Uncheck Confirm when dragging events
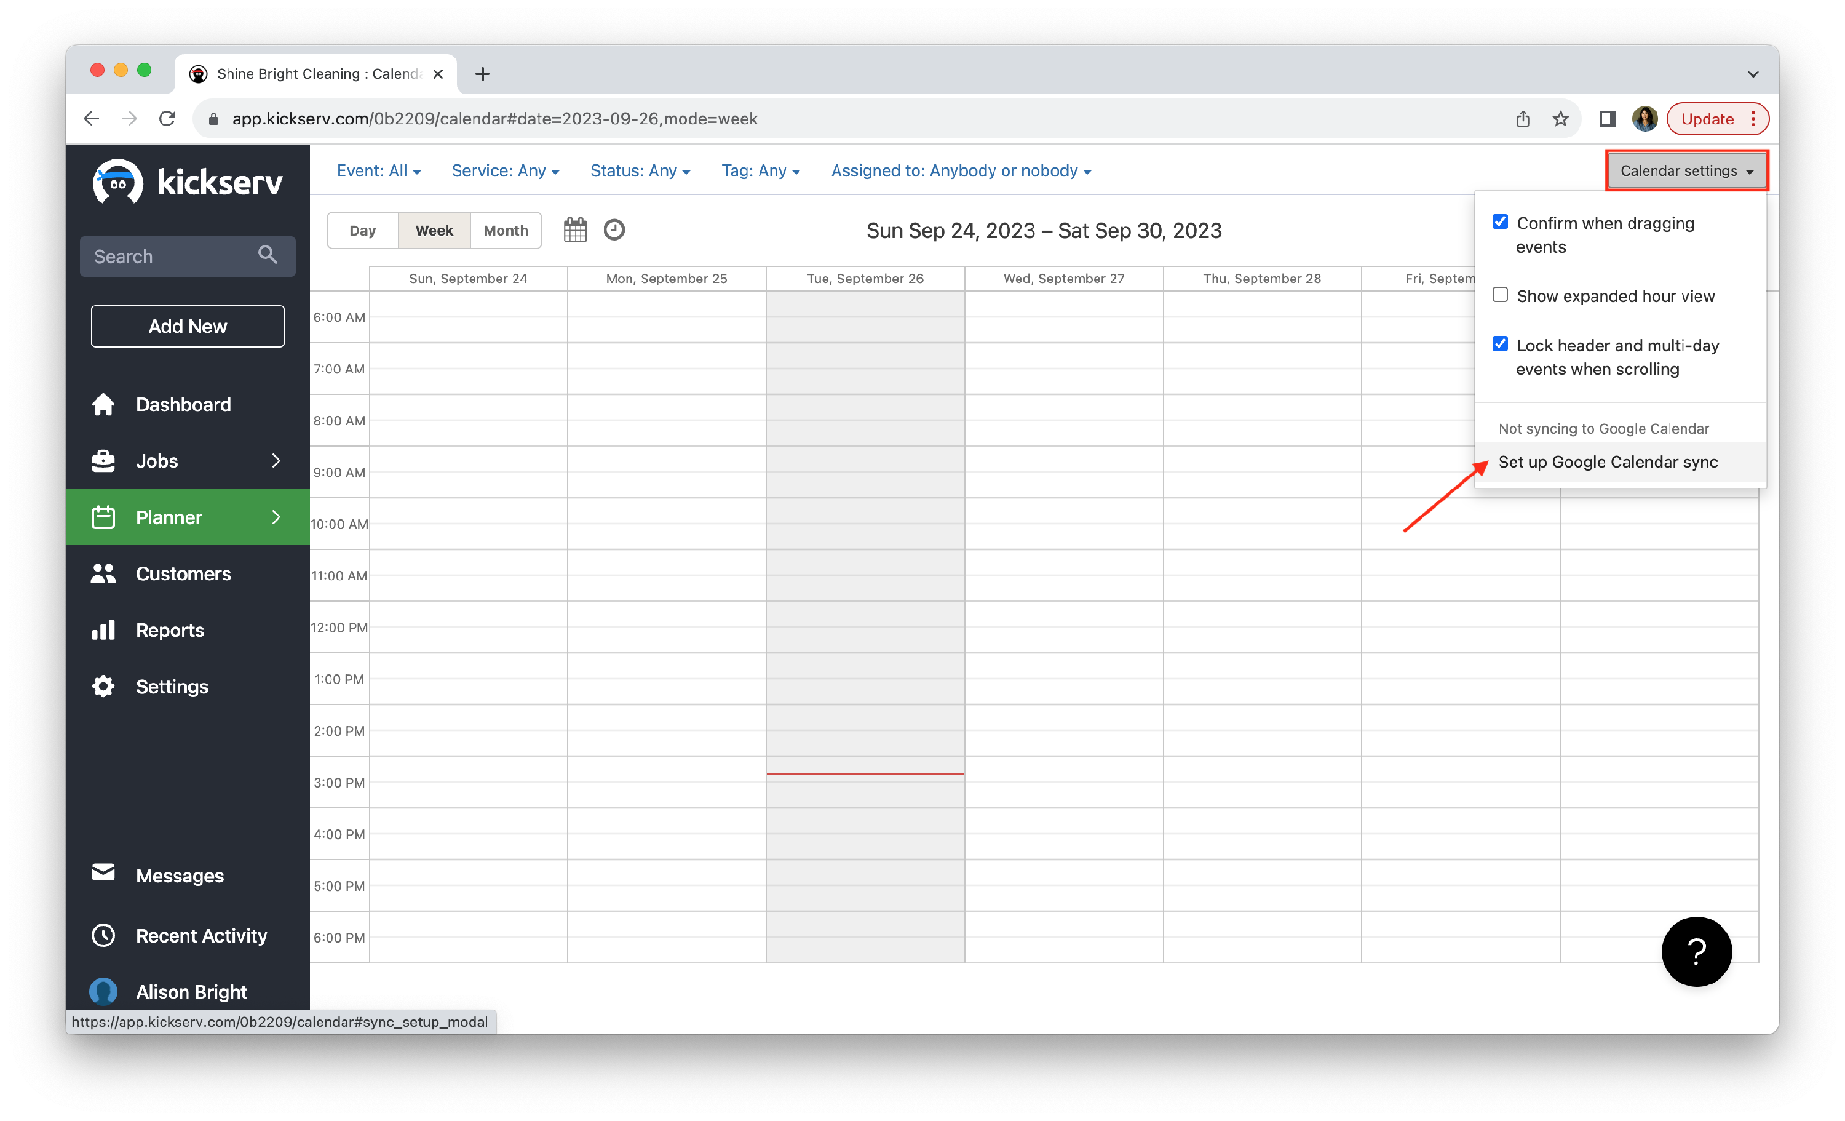Image resolution: width=1845 pixels, height=1121 pixels. click(1500, 222)
